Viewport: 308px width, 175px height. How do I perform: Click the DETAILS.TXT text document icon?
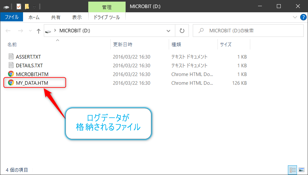tap(11, 65)
